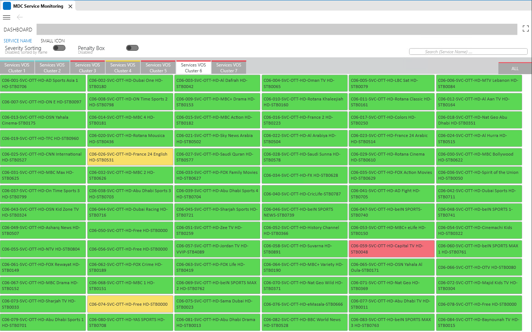Select C06-002 Dubai One HD tile
The height and width of the screenshot is (332, 532).
[130, 83]
